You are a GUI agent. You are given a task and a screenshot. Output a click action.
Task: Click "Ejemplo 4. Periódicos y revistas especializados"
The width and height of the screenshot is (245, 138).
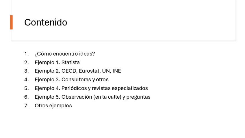91,88
